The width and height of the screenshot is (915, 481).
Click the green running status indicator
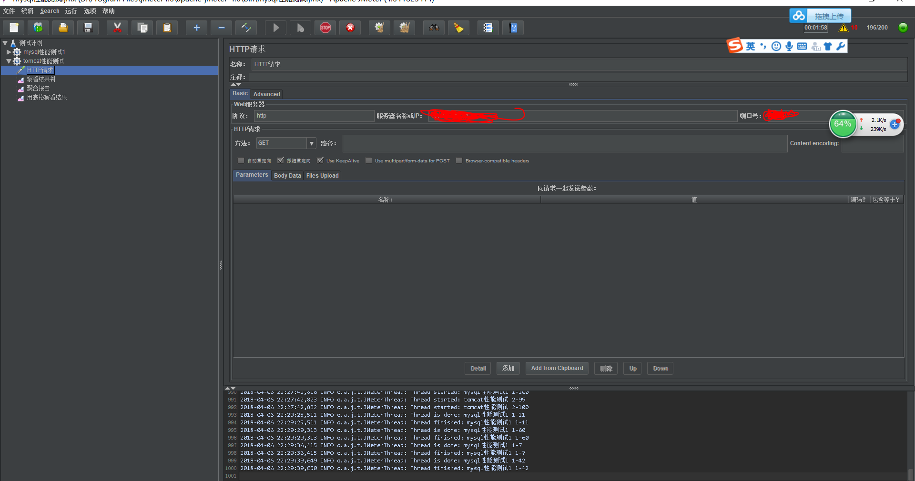[x=903, y=28]
